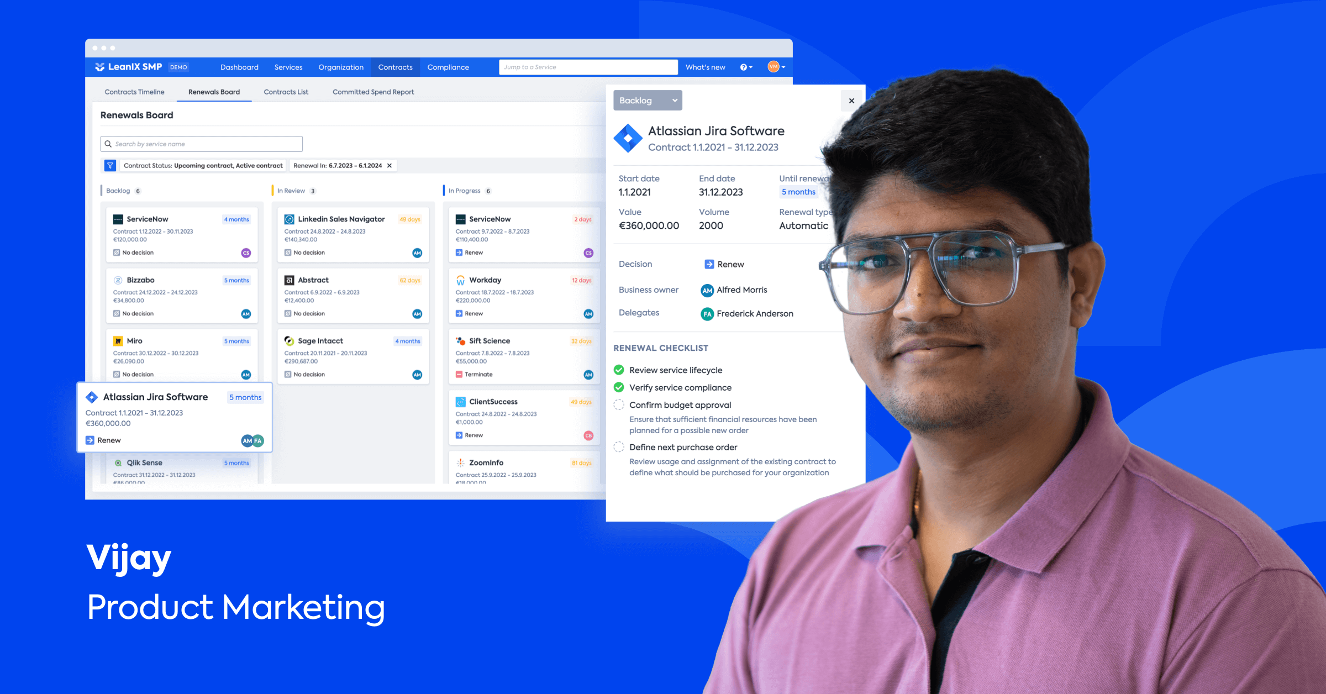Click the Workday card icon
This screenshot has width=1326, height=694.
click(460, 280)
